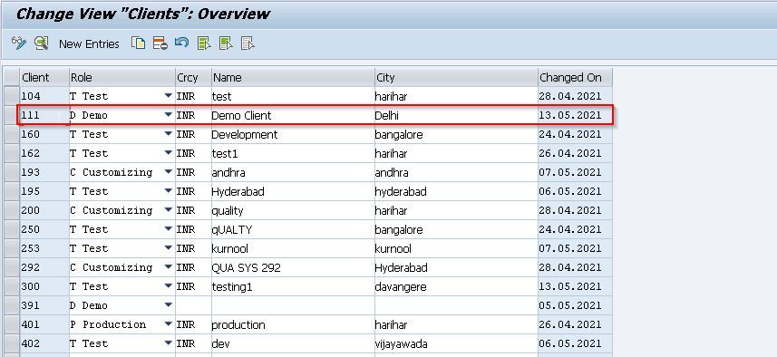Click the Select Block icon
Image resolution: width=777 pixels, height=357 pixels.
[x=226, y=43]
